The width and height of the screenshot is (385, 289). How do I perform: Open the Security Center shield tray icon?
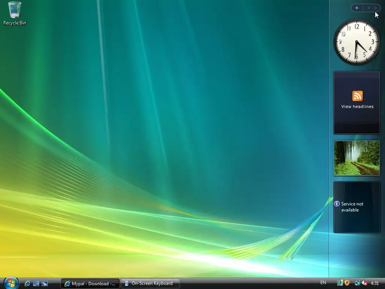tap(347, 283)
